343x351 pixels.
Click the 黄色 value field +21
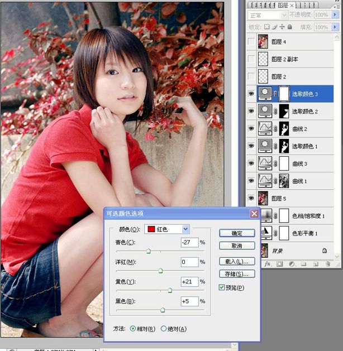pyautogui.click(x=189, y=282)
